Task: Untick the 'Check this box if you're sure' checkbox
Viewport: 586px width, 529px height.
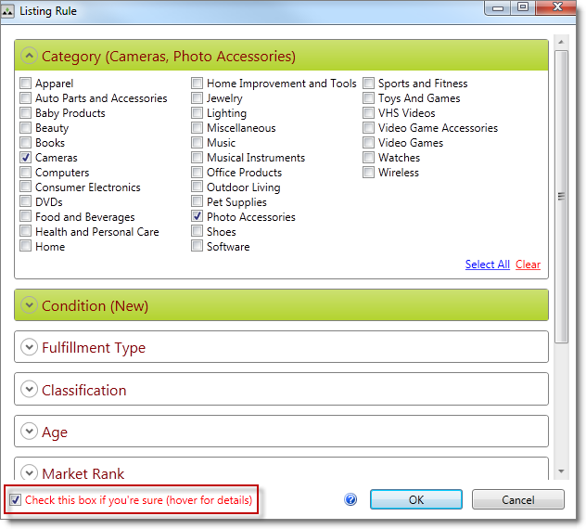Action: tap(15, 500)
